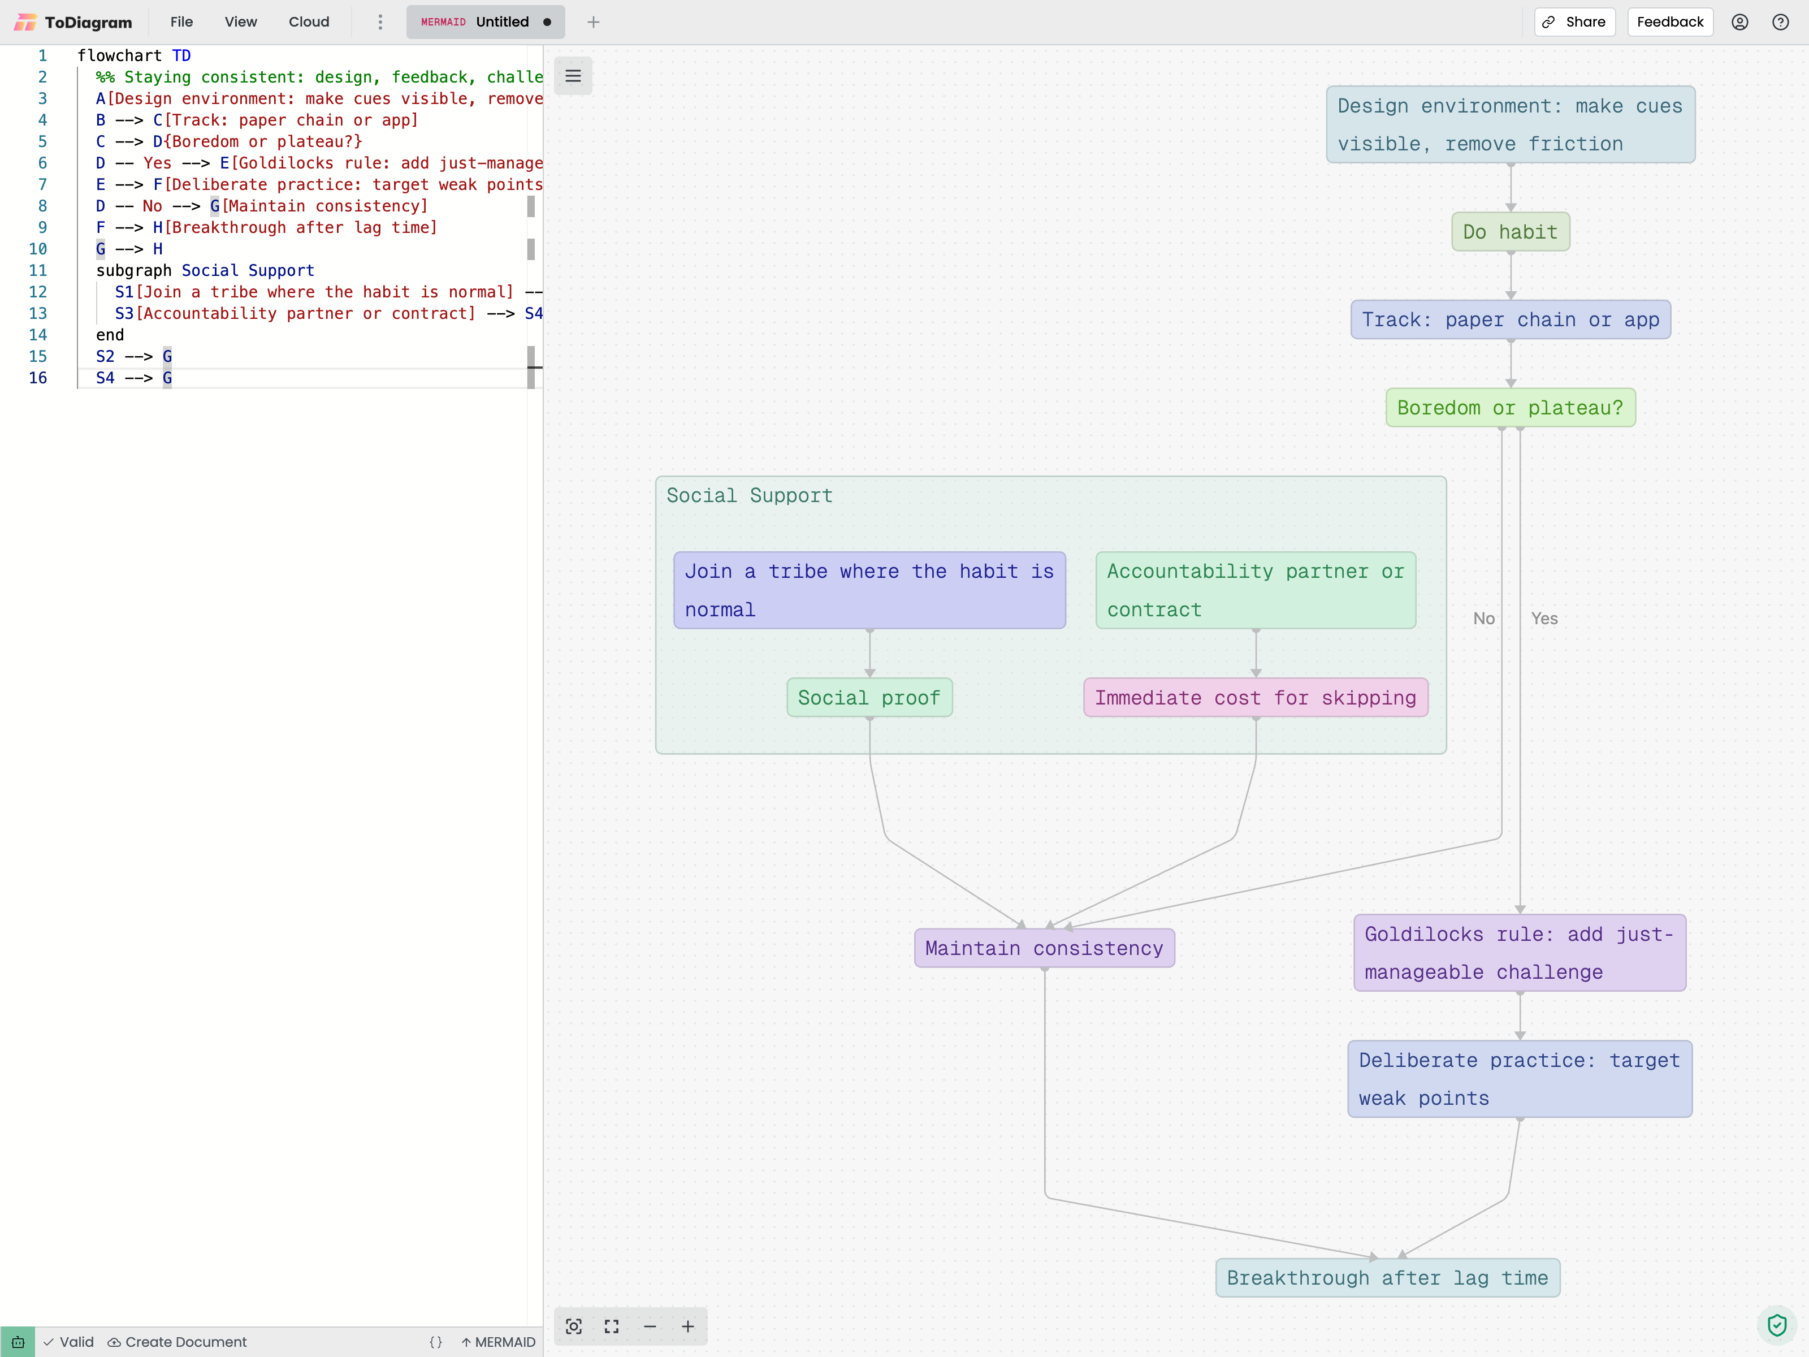Toggle fullscreen canvas view

(x=612, y=1326)
